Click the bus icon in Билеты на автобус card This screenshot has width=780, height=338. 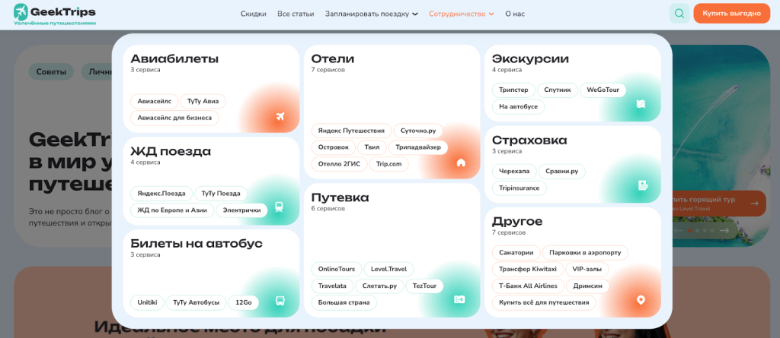280,301
